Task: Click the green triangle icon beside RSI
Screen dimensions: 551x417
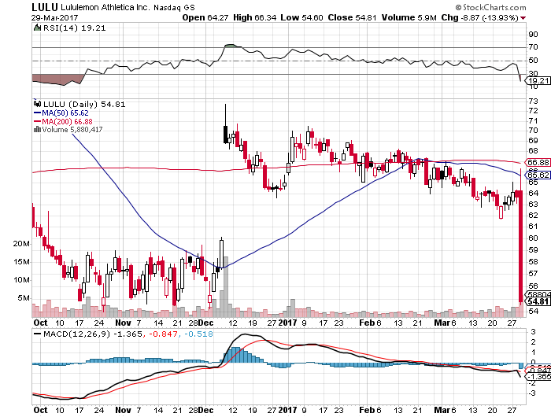Action: (x=37, y=28)
